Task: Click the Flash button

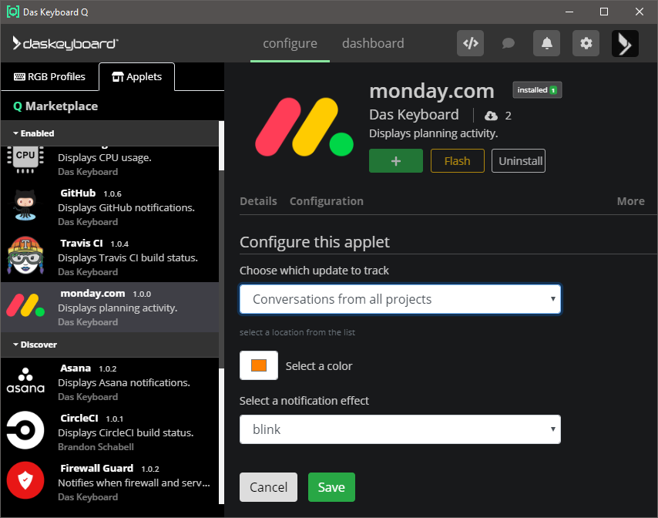Action: coord(458,161)
